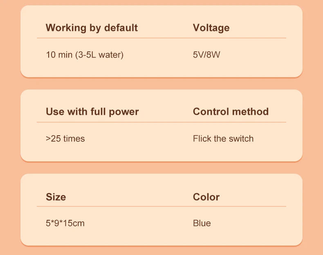Click the "Blue" color value
This screenshot has height=255, width=323.
(x=202, y=223)
